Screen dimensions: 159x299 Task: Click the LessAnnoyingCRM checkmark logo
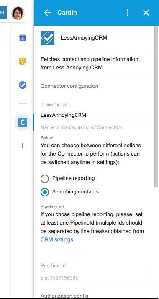47,38
